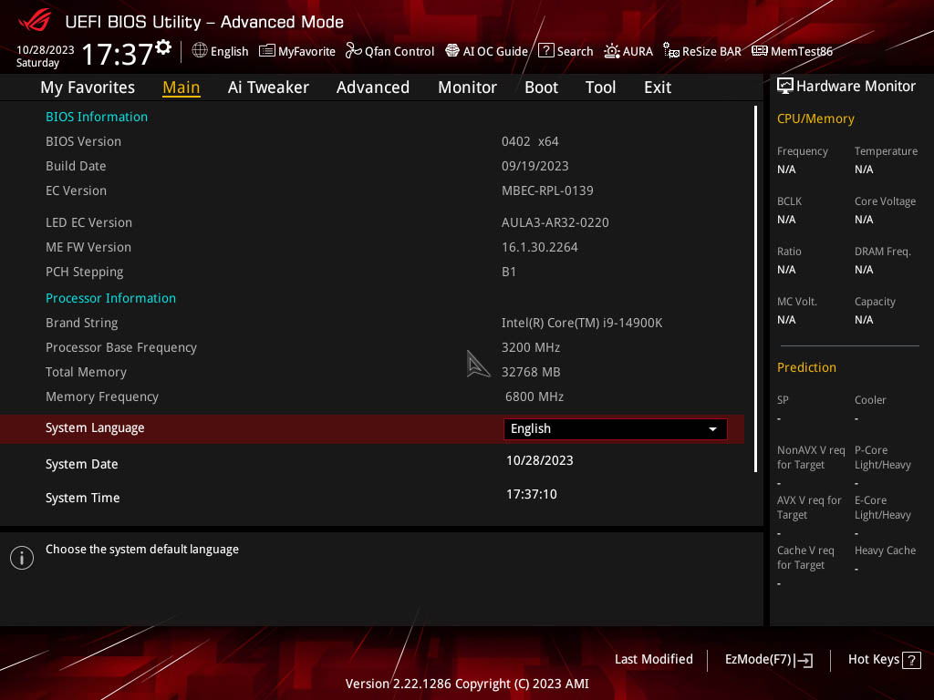Select the System Time value 17:37:10
This screenshot has height=700, width=934.
click(x=532, y=495)
